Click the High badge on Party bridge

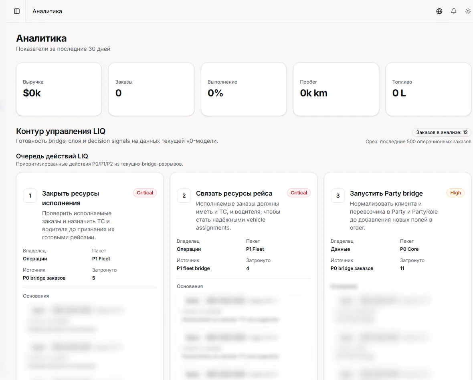tap(455, 193)
